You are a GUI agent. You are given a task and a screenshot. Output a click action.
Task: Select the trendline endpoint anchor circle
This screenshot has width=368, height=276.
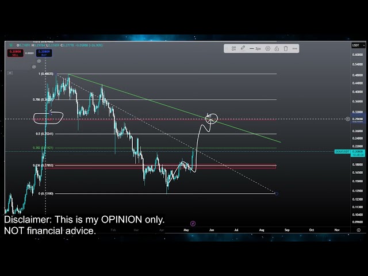click(277, 193)
